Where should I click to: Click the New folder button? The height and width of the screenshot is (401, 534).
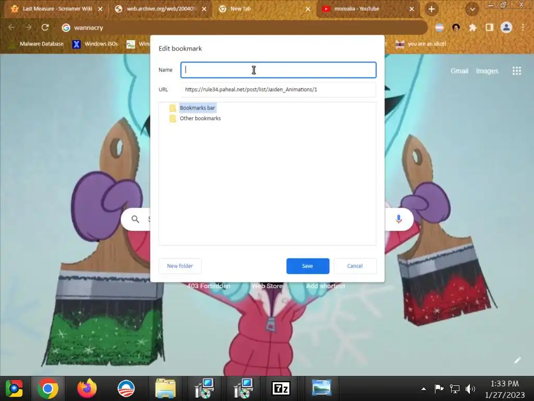(180, 266)
